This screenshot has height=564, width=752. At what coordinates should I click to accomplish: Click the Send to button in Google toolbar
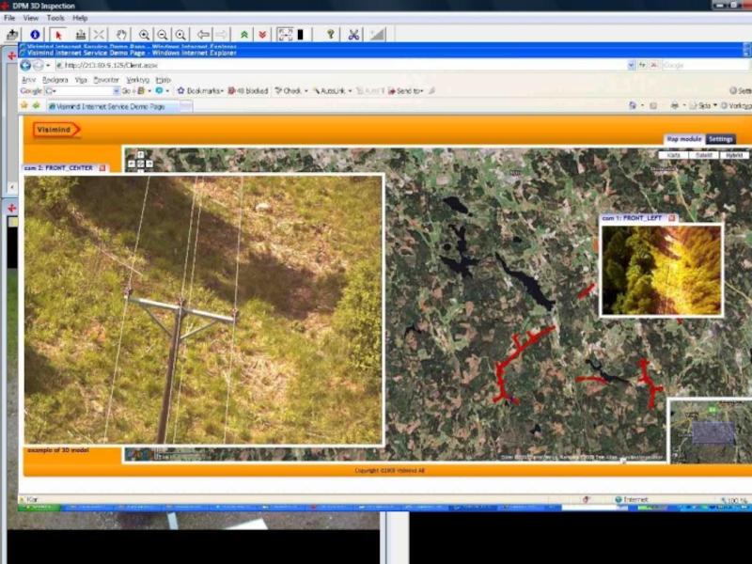(406, 90)
